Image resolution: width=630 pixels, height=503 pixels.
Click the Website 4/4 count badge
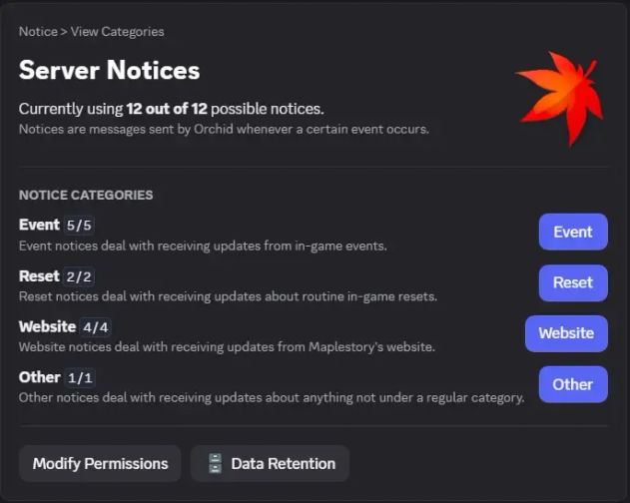[x=96, y=327]
